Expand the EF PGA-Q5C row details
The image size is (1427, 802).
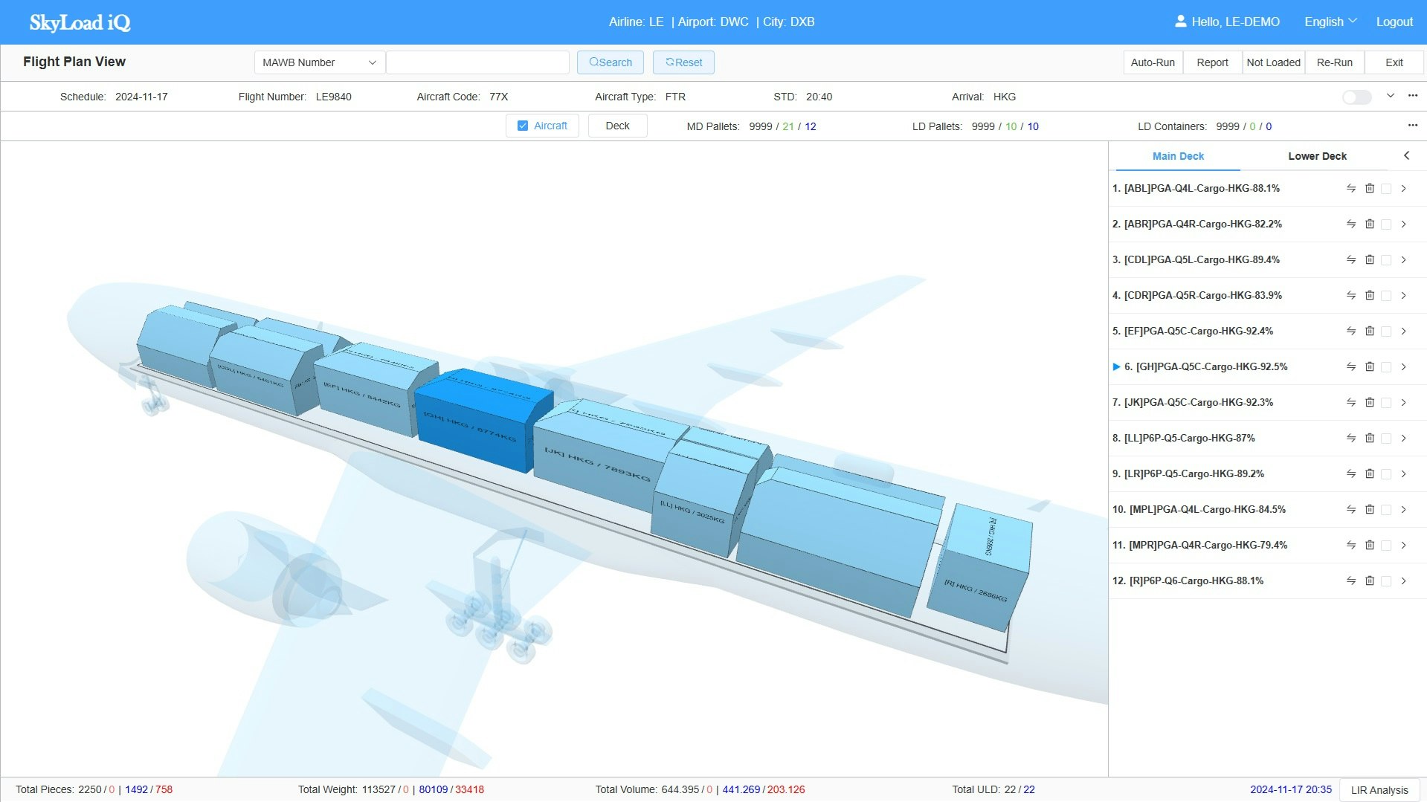point(1404,332)
